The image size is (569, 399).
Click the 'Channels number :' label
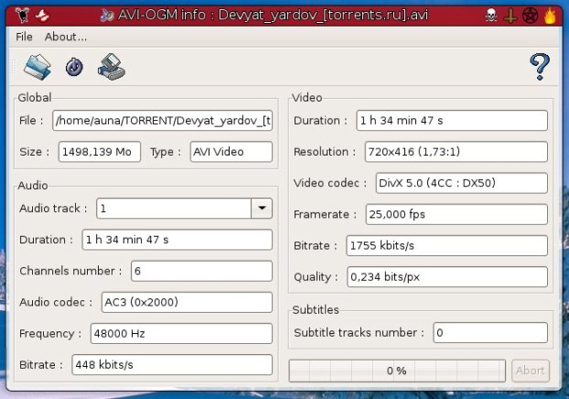click(70, 271)
